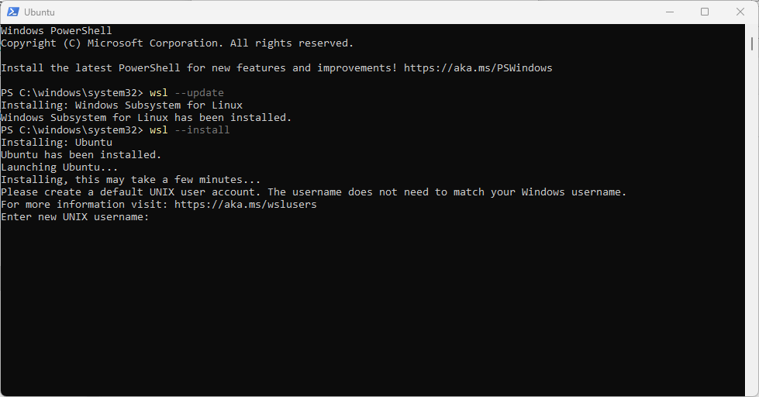Viewport: 759px width, 397px height.
Task: Click the Please create a default UNIX user line
Action: [314, 192]
